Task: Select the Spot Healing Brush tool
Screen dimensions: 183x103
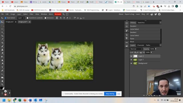Action: click(x=2, y=43)
